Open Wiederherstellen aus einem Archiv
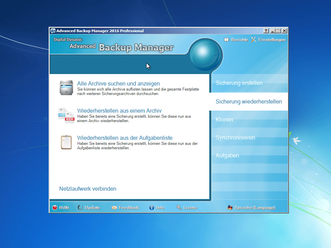The image size is (331, 248). point(119,111)
